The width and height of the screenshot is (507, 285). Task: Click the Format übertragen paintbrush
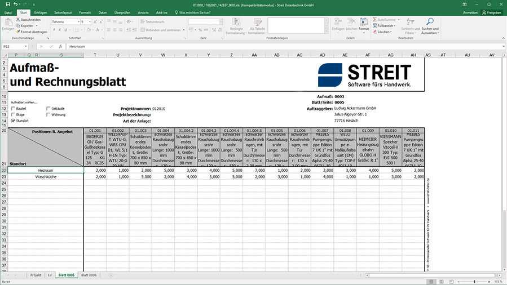(x=19, y=32)
